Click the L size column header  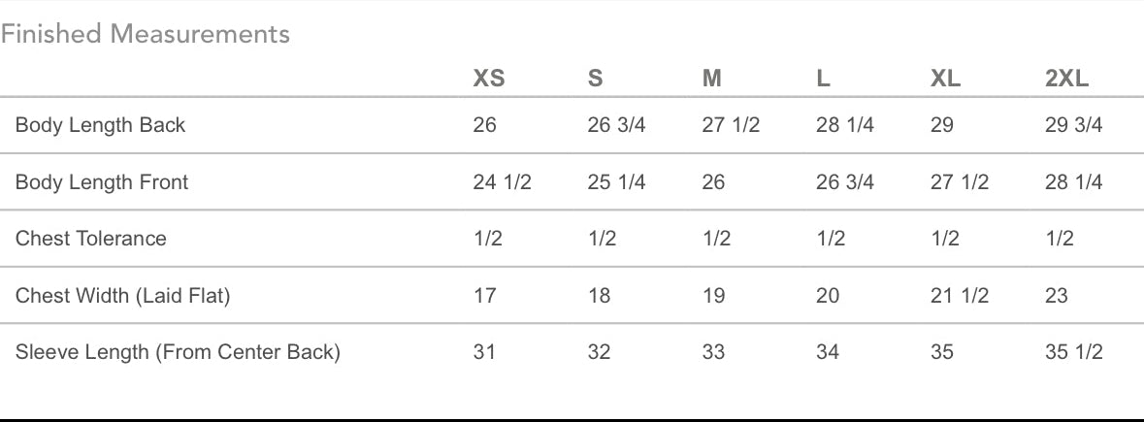[823, 80]
